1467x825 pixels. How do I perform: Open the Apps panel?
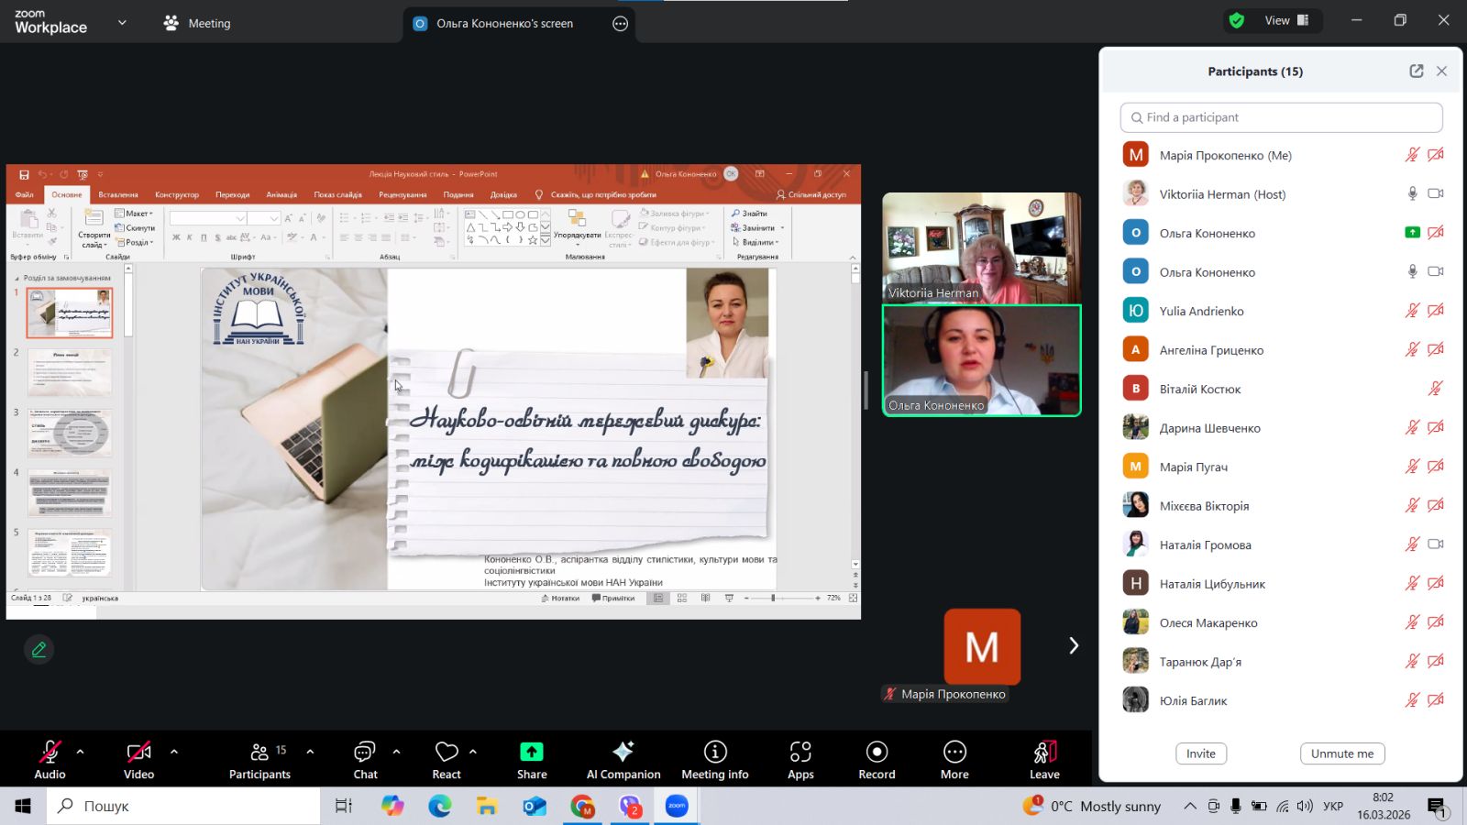click(x=800, y=759)
